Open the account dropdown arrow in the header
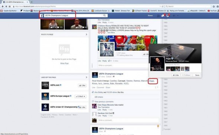Image resolution: width=219 pixels, height=135 pixels. click(x=178, y=16)
